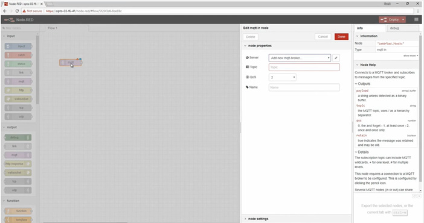Select the http node under input section
424x223 pixels.
[x=18, y=90]
